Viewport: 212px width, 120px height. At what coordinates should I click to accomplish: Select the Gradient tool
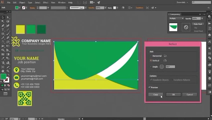point(8,54)
